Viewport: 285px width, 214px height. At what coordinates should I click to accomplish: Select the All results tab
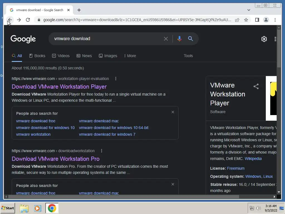click(x=17, y=56)
